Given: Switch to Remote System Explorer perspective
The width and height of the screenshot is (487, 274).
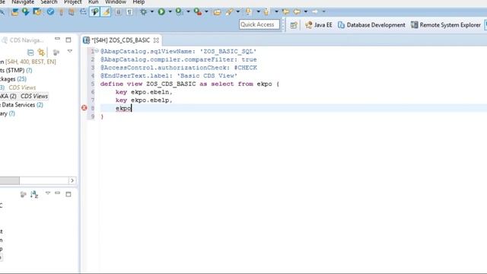Looking at the screenshot, I should [x=446, y=25].
